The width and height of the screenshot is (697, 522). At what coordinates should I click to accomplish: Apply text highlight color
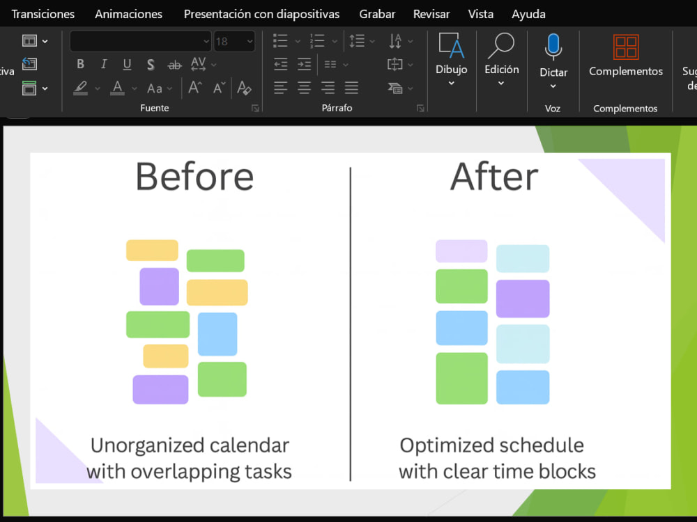click(80, 88)
